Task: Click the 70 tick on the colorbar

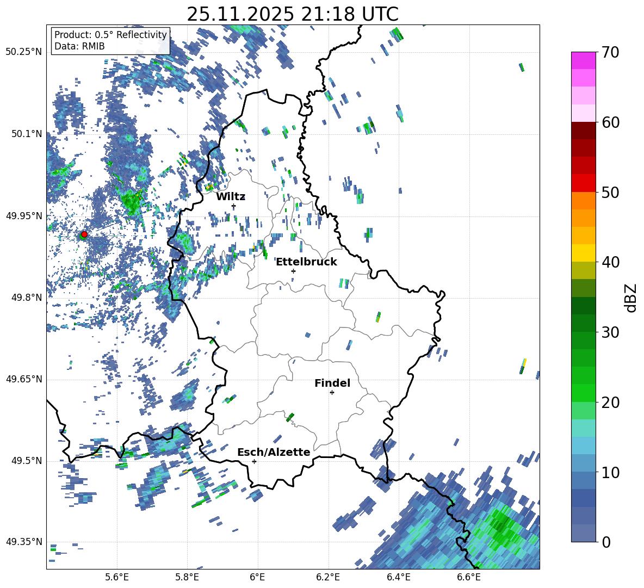Action: click(610, 52)
